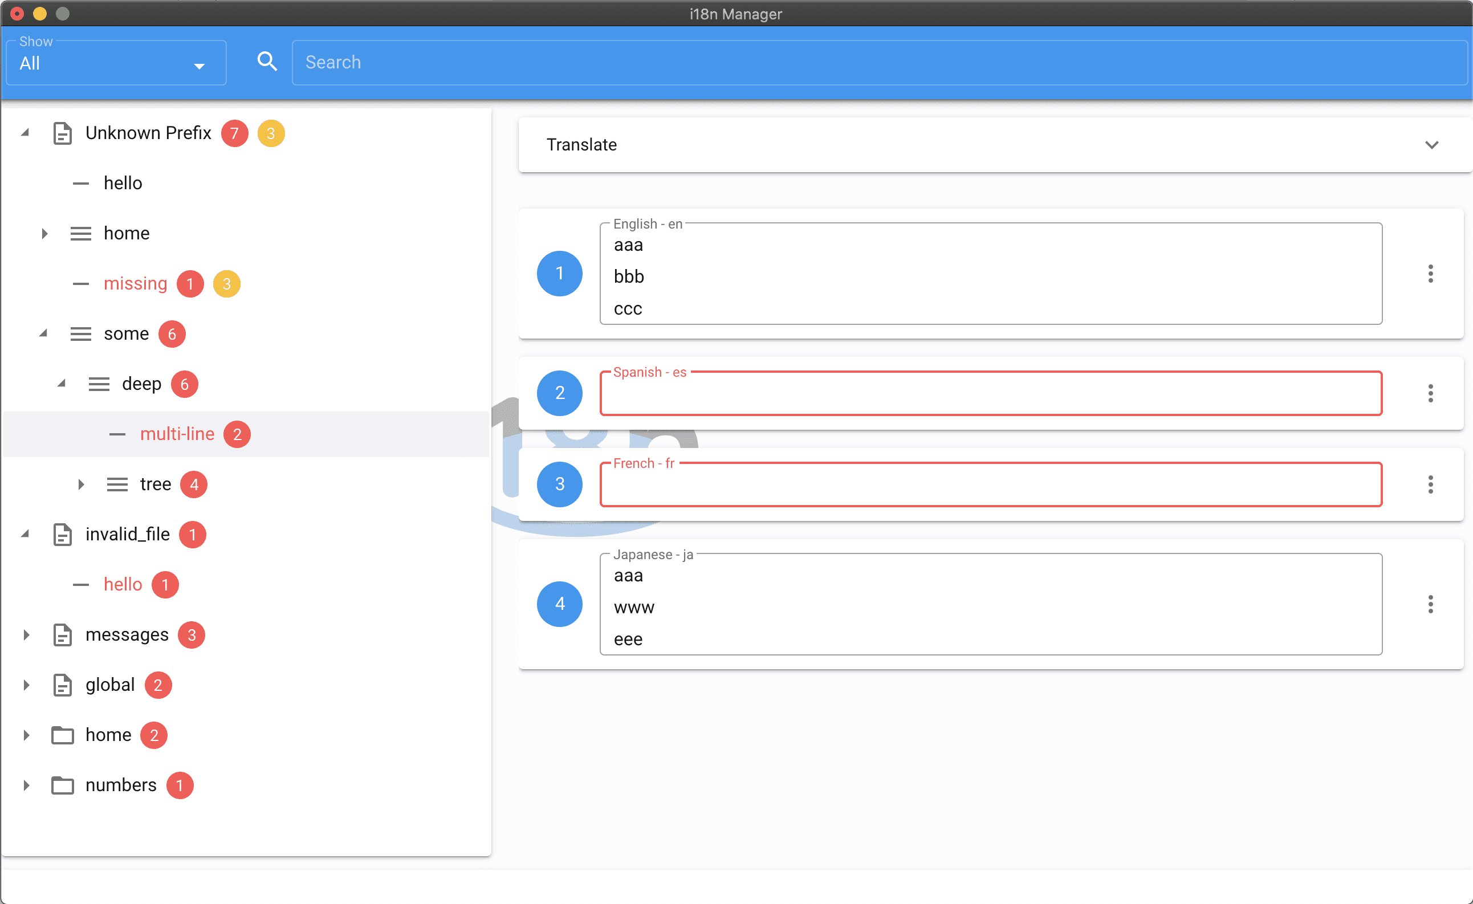Select the red hello key under invalid_file

coord(123,585)
